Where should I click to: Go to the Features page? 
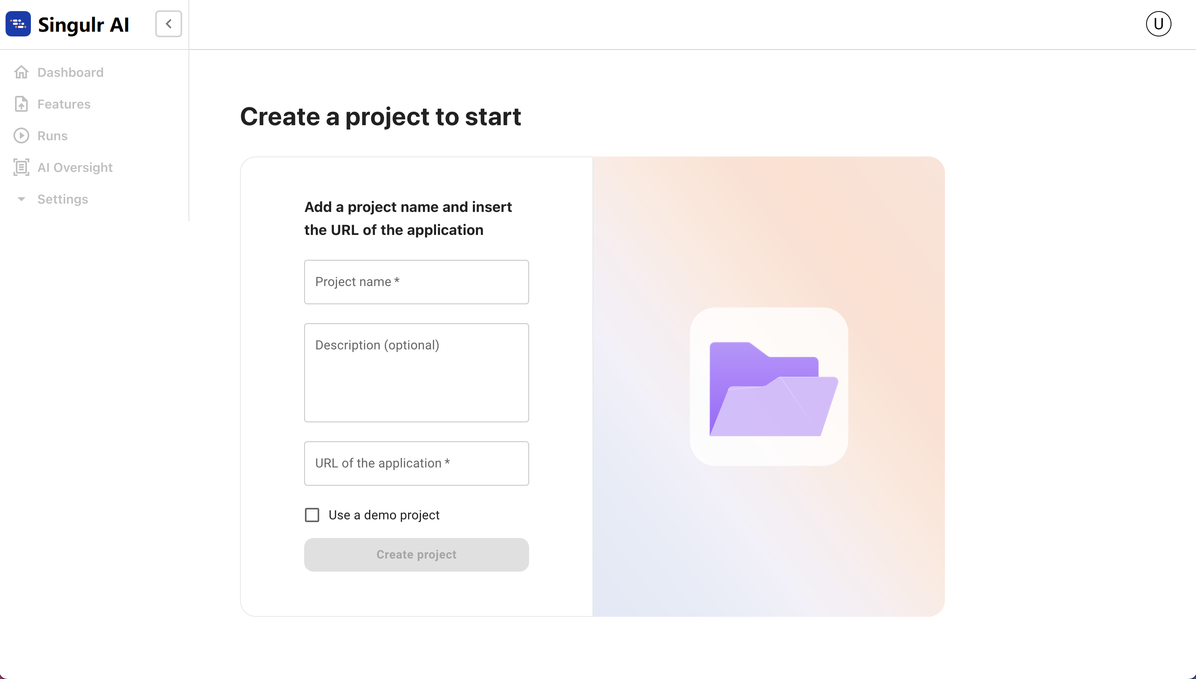pos(64,104)
